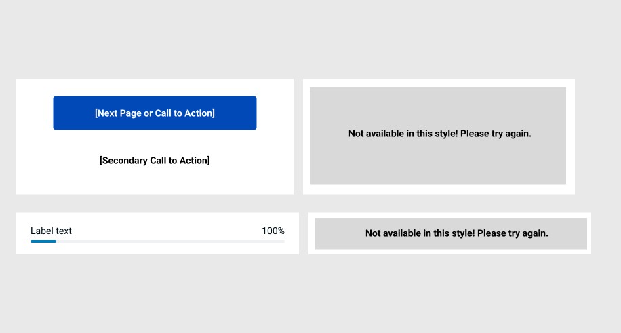Click the word "Secondary" in the text link
Screen dimensions: 621x333
coord(123,161)
